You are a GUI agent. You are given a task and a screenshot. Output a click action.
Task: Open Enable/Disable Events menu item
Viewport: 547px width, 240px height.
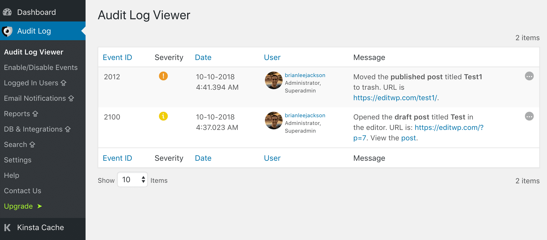tap(41, 67)
